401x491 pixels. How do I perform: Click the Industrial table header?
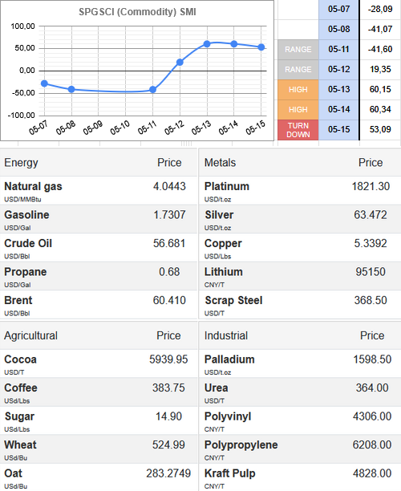pyautogui.click(x=226, y=335)
